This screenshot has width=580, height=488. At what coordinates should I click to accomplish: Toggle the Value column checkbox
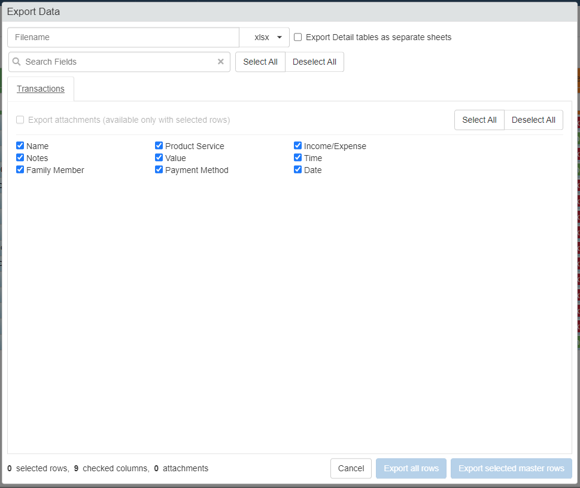click(159, 157)
